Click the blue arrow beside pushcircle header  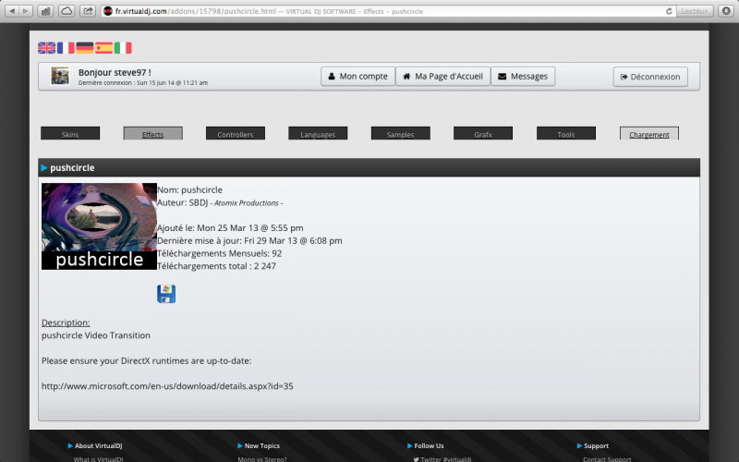point(43,168)
